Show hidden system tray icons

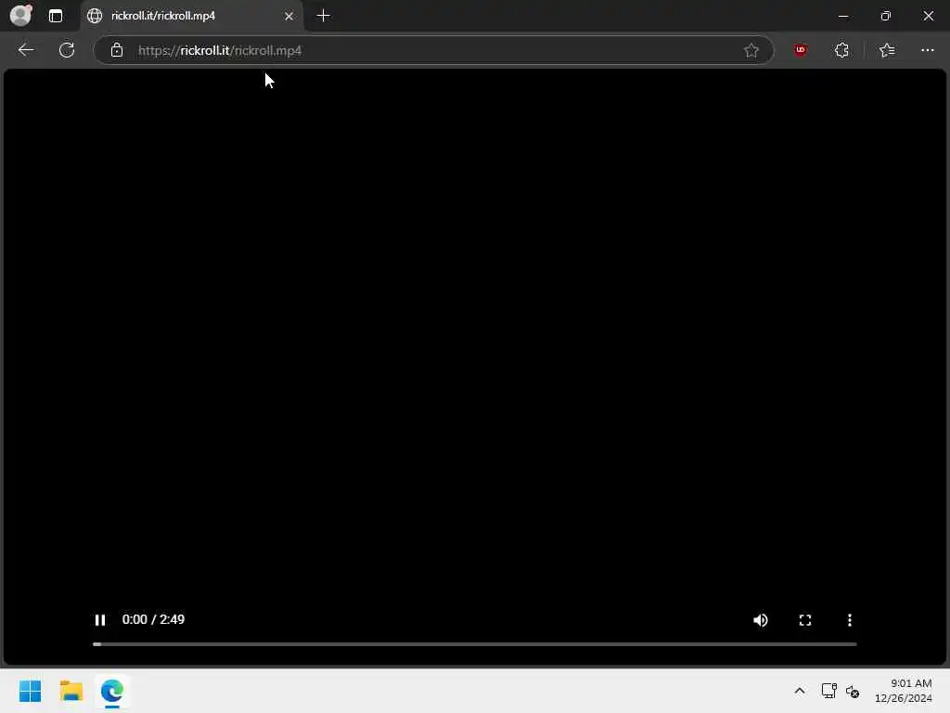800,691
